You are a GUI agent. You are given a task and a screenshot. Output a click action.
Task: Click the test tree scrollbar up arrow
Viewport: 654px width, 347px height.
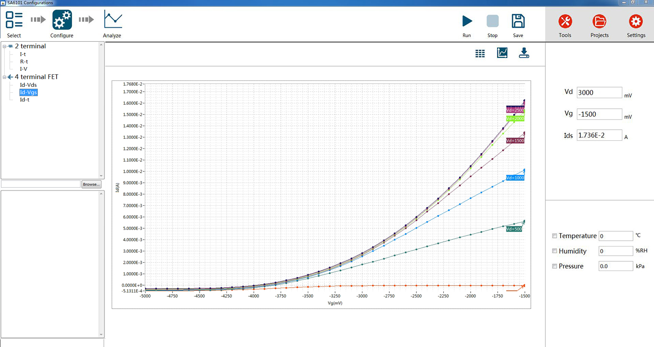[101, 45]
